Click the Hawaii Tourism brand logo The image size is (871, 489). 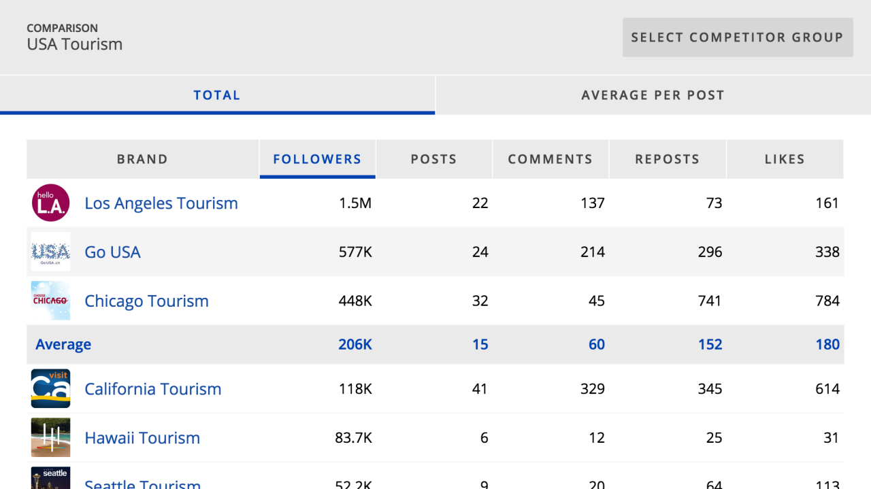pyautogui.click(x=50, y=438)
